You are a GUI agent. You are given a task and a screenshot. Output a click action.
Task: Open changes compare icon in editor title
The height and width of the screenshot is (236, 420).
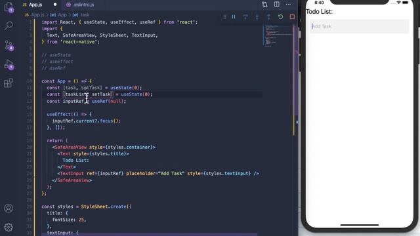[264, 5]
